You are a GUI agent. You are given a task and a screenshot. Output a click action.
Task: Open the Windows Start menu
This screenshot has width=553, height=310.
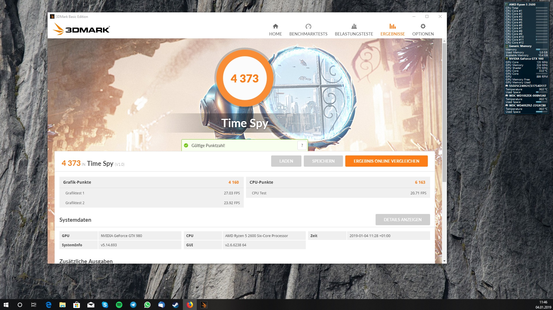coord(6,305)
